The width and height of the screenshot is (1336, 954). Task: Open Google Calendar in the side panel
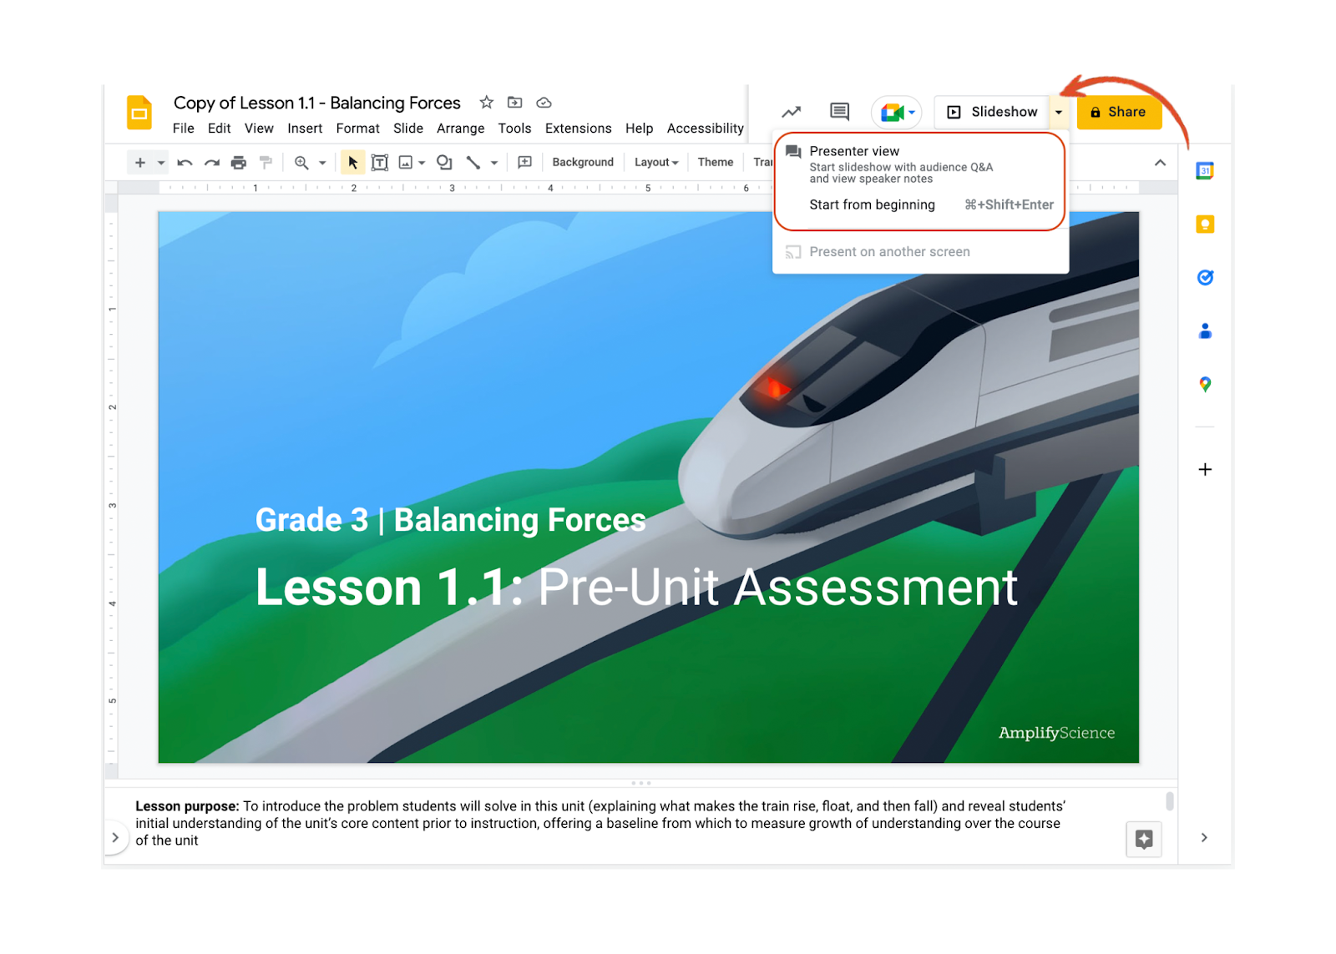point(1205,171)
